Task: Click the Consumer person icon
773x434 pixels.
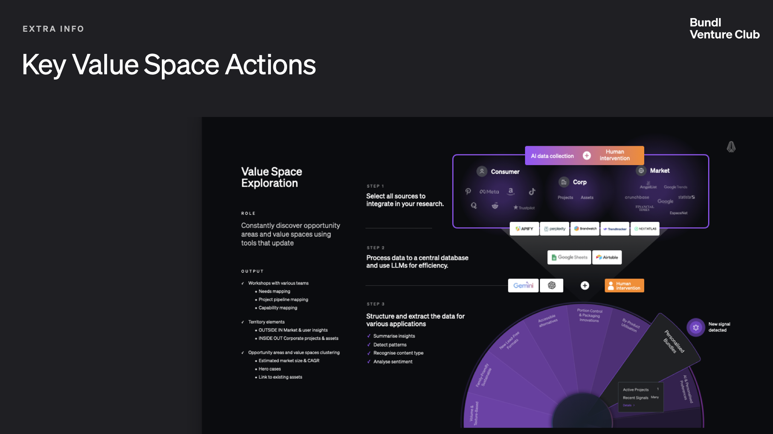Action: point(482,171)
